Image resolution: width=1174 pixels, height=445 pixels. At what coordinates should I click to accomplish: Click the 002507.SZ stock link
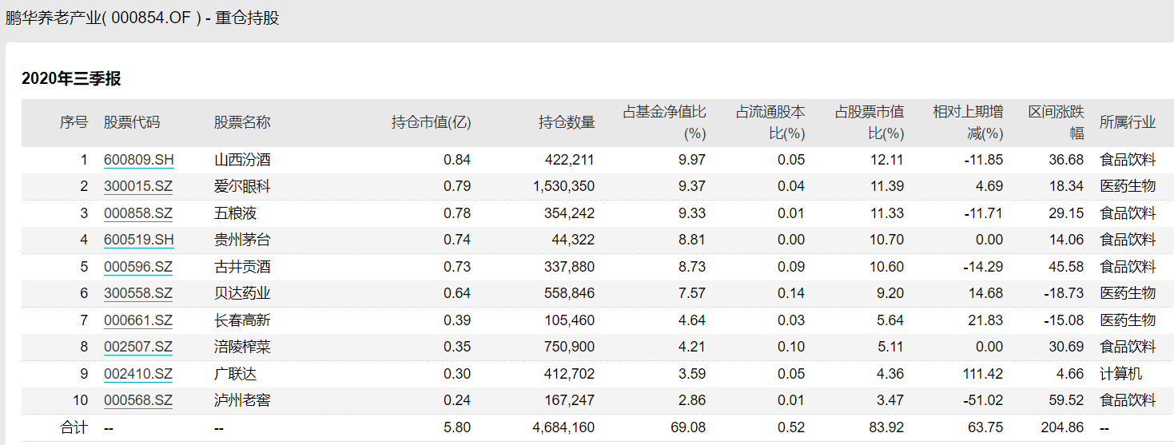point(138,347)
